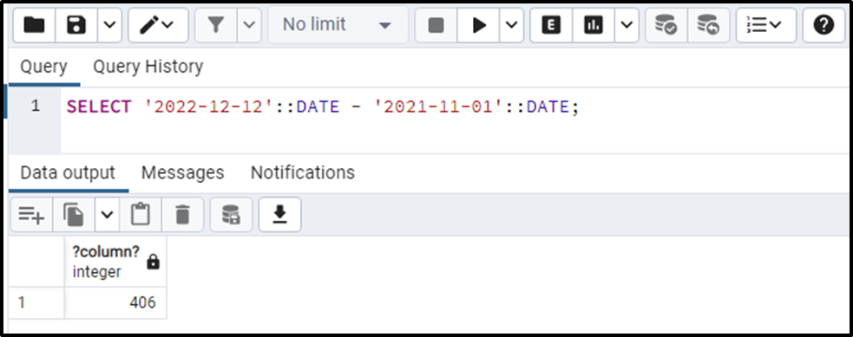
Task: Add a new row to results
Action: pyautogui.click(x=31, y=215)
